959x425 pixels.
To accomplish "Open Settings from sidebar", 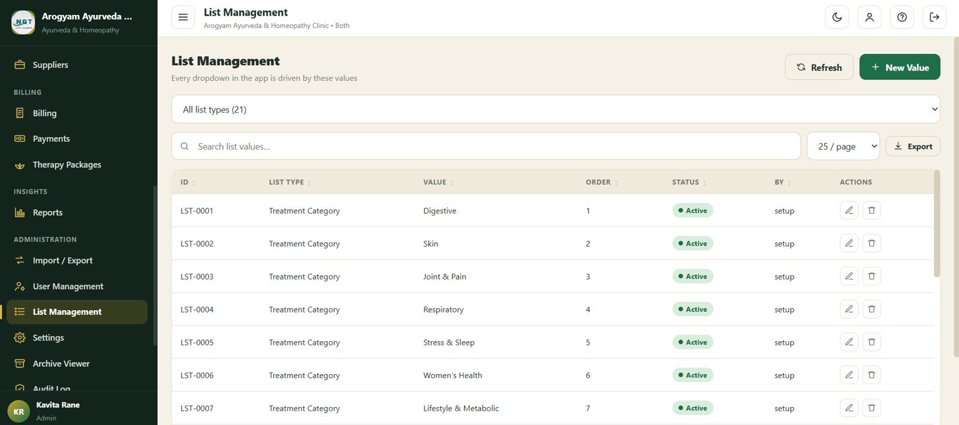I will click(77, 338).
